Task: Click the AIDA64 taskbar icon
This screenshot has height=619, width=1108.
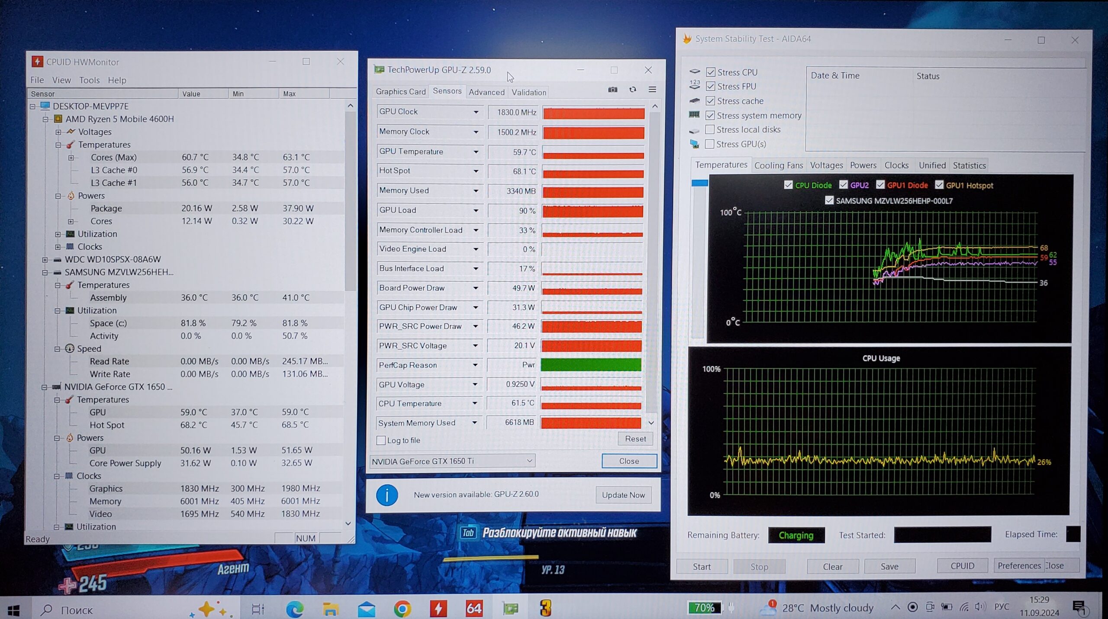Action: (x=474, y=609)
